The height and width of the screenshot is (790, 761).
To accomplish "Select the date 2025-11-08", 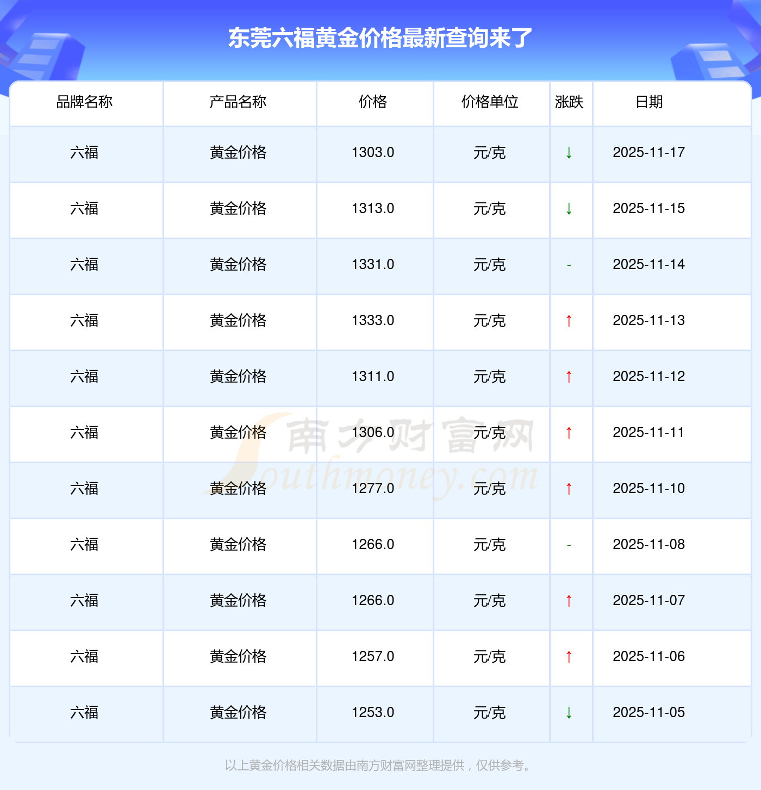I will [649, 544].
